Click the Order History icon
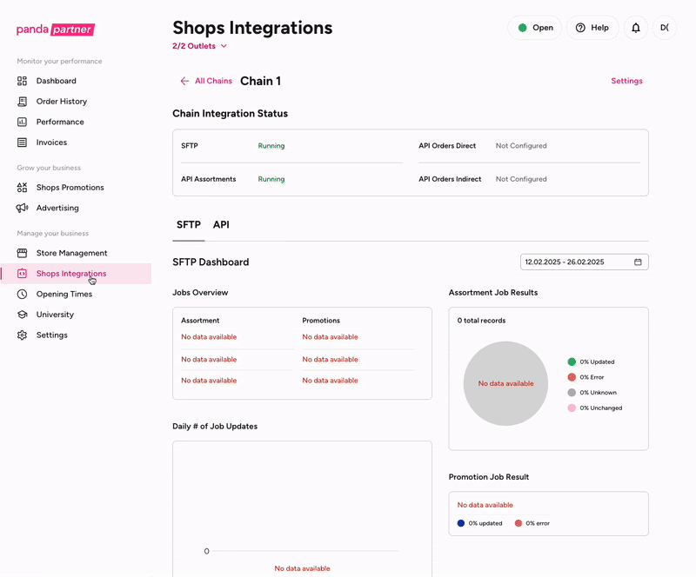The width and height of the screenshot is (696, 577). coord(23,102)
